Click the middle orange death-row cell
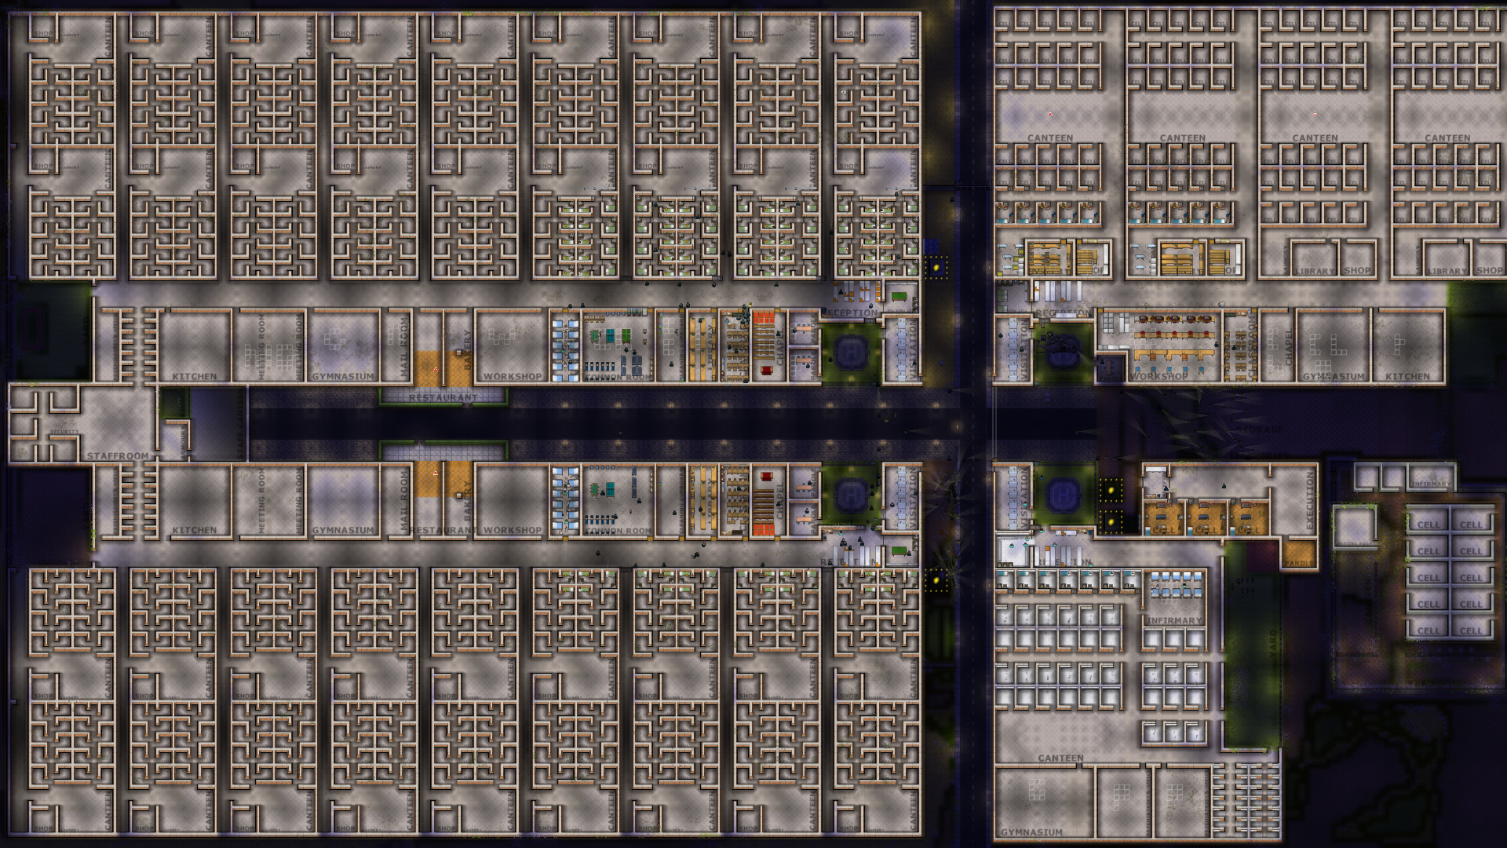Viewport: 1507px width, 848px height. click(1206, 518)
